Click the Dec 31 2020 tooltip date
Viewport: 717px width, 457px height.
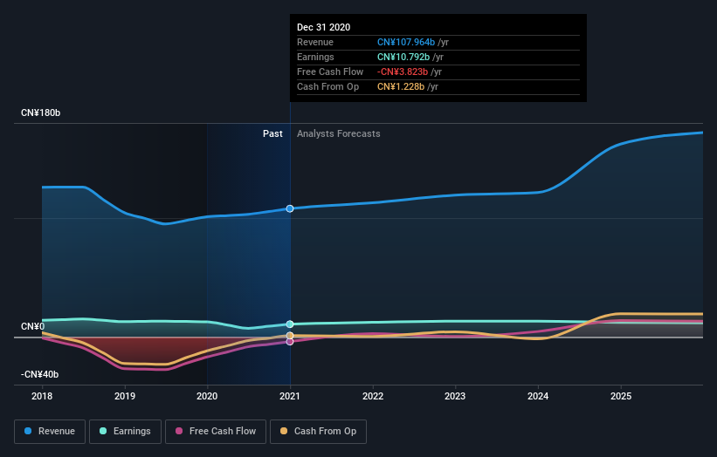point(324,27)
